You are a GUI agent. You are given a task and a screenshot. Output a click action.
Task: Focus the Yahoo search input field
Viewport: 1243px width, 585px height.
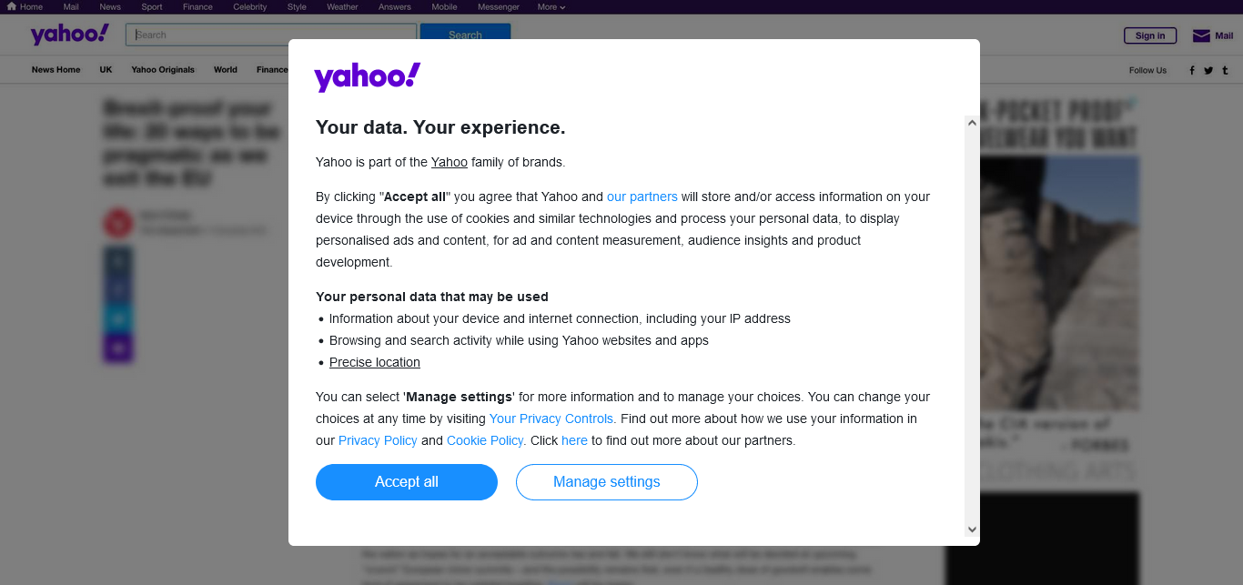point(271,35)
